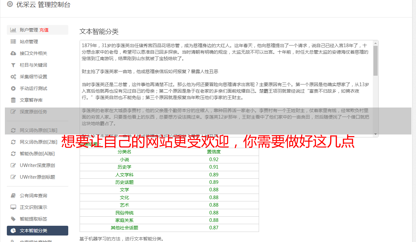Click the scroll-up arrow of the text area
The image size is (416, 242).
[375, 43]
